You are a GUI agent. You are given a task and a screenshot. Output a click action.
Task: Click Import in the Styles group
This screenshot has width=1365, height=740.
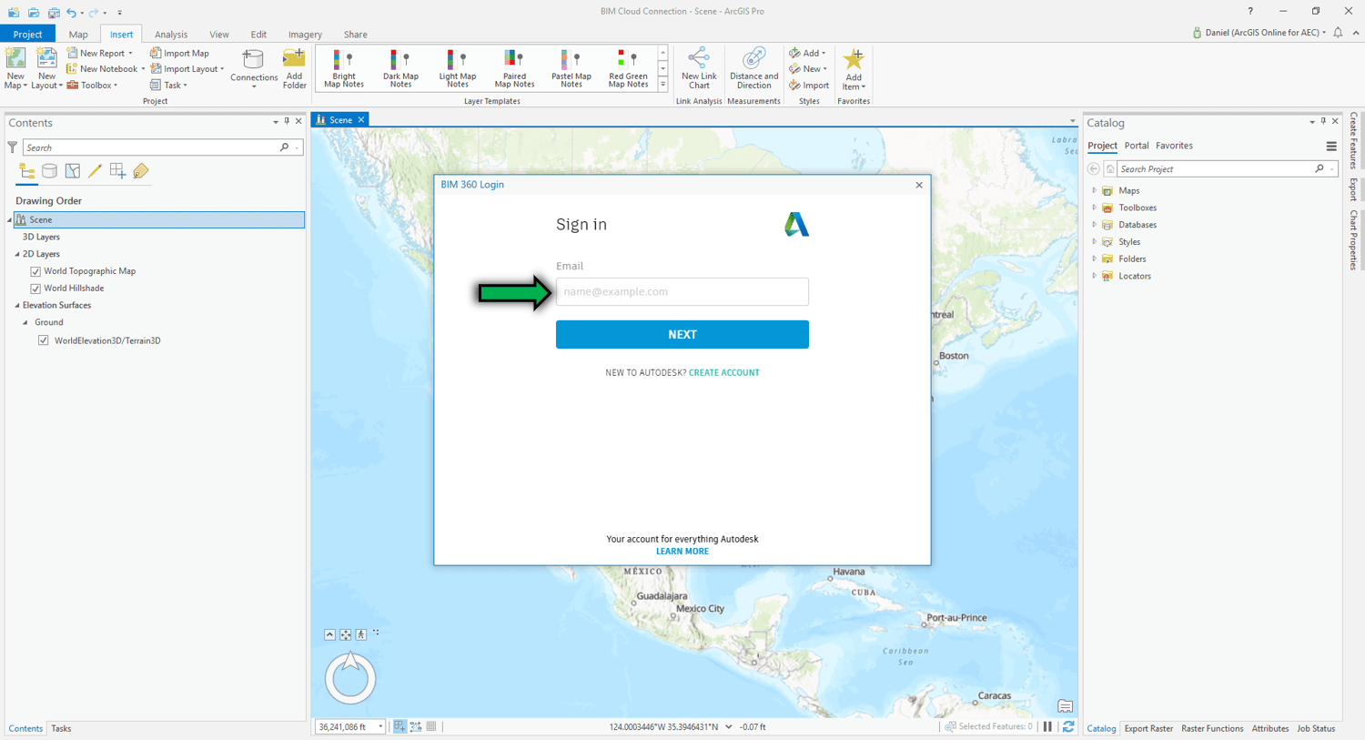point(809,86)
